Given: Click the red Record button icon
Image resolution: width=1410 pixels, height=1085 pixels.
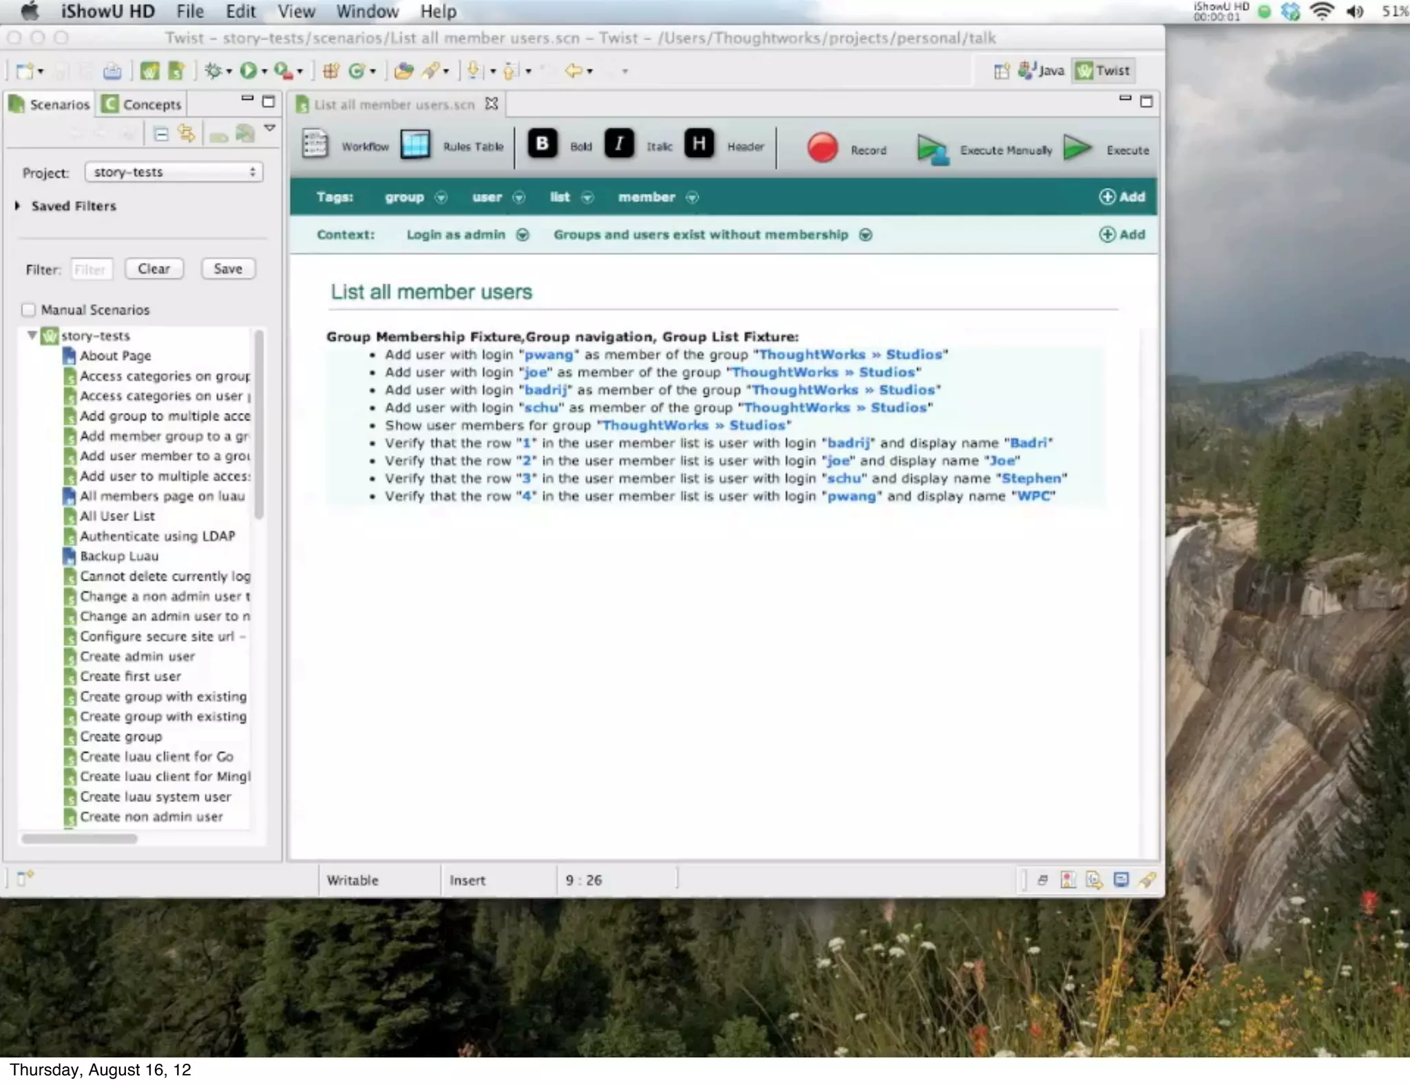Looking at the screenshot, I should coord(822,148).
